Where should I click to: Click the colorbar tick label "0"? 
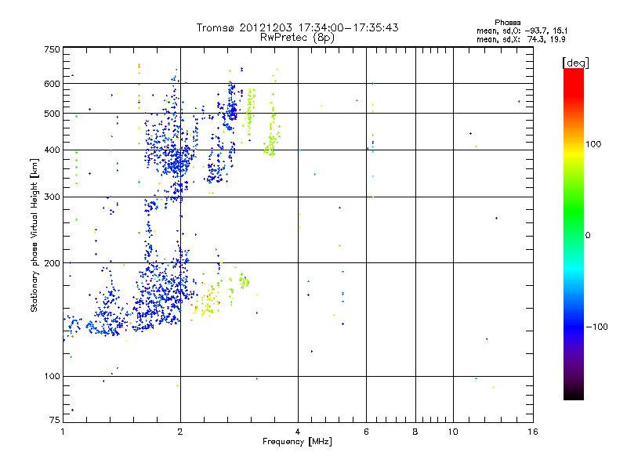(588, 236)
